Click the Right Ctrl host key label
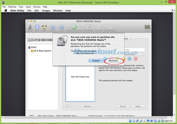The image size is (177, 124). [168, 121]
